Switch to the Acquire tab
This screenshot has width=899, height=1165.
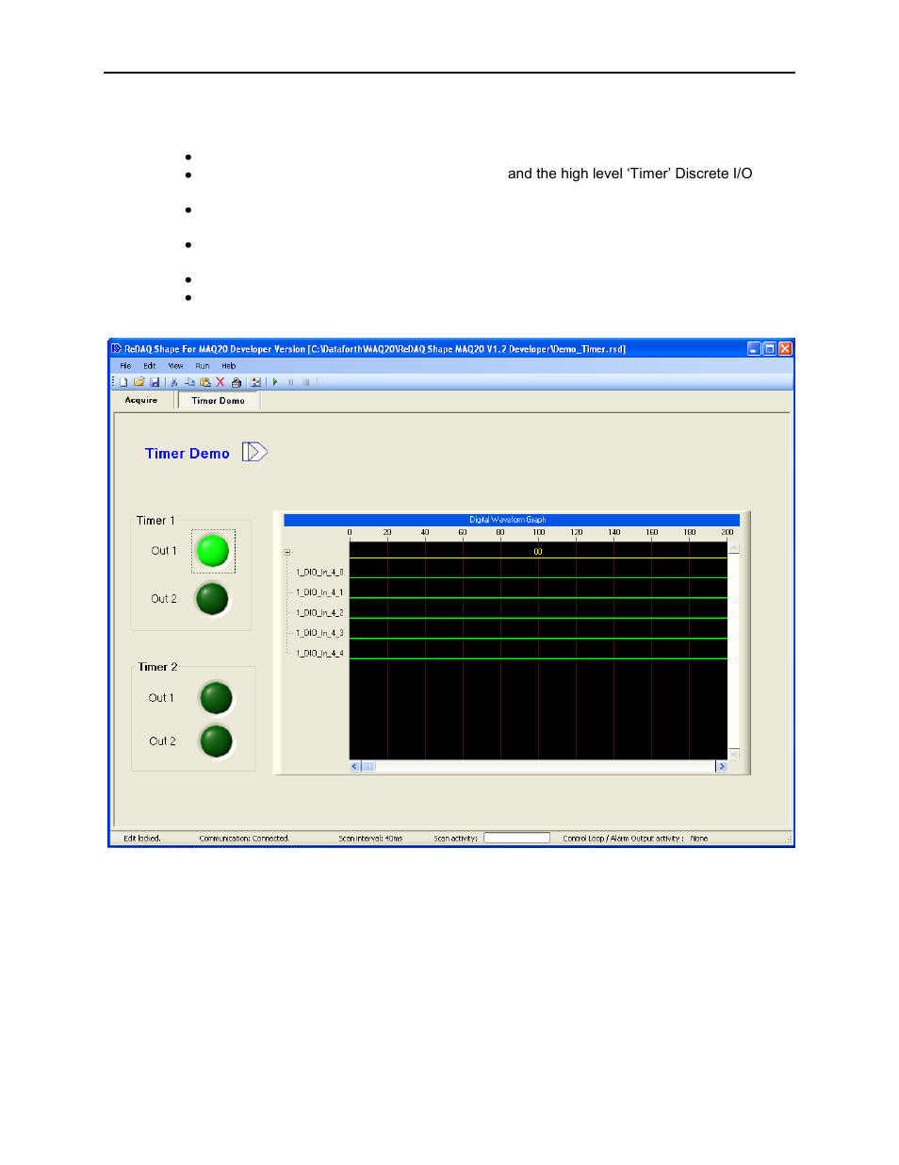141,400
